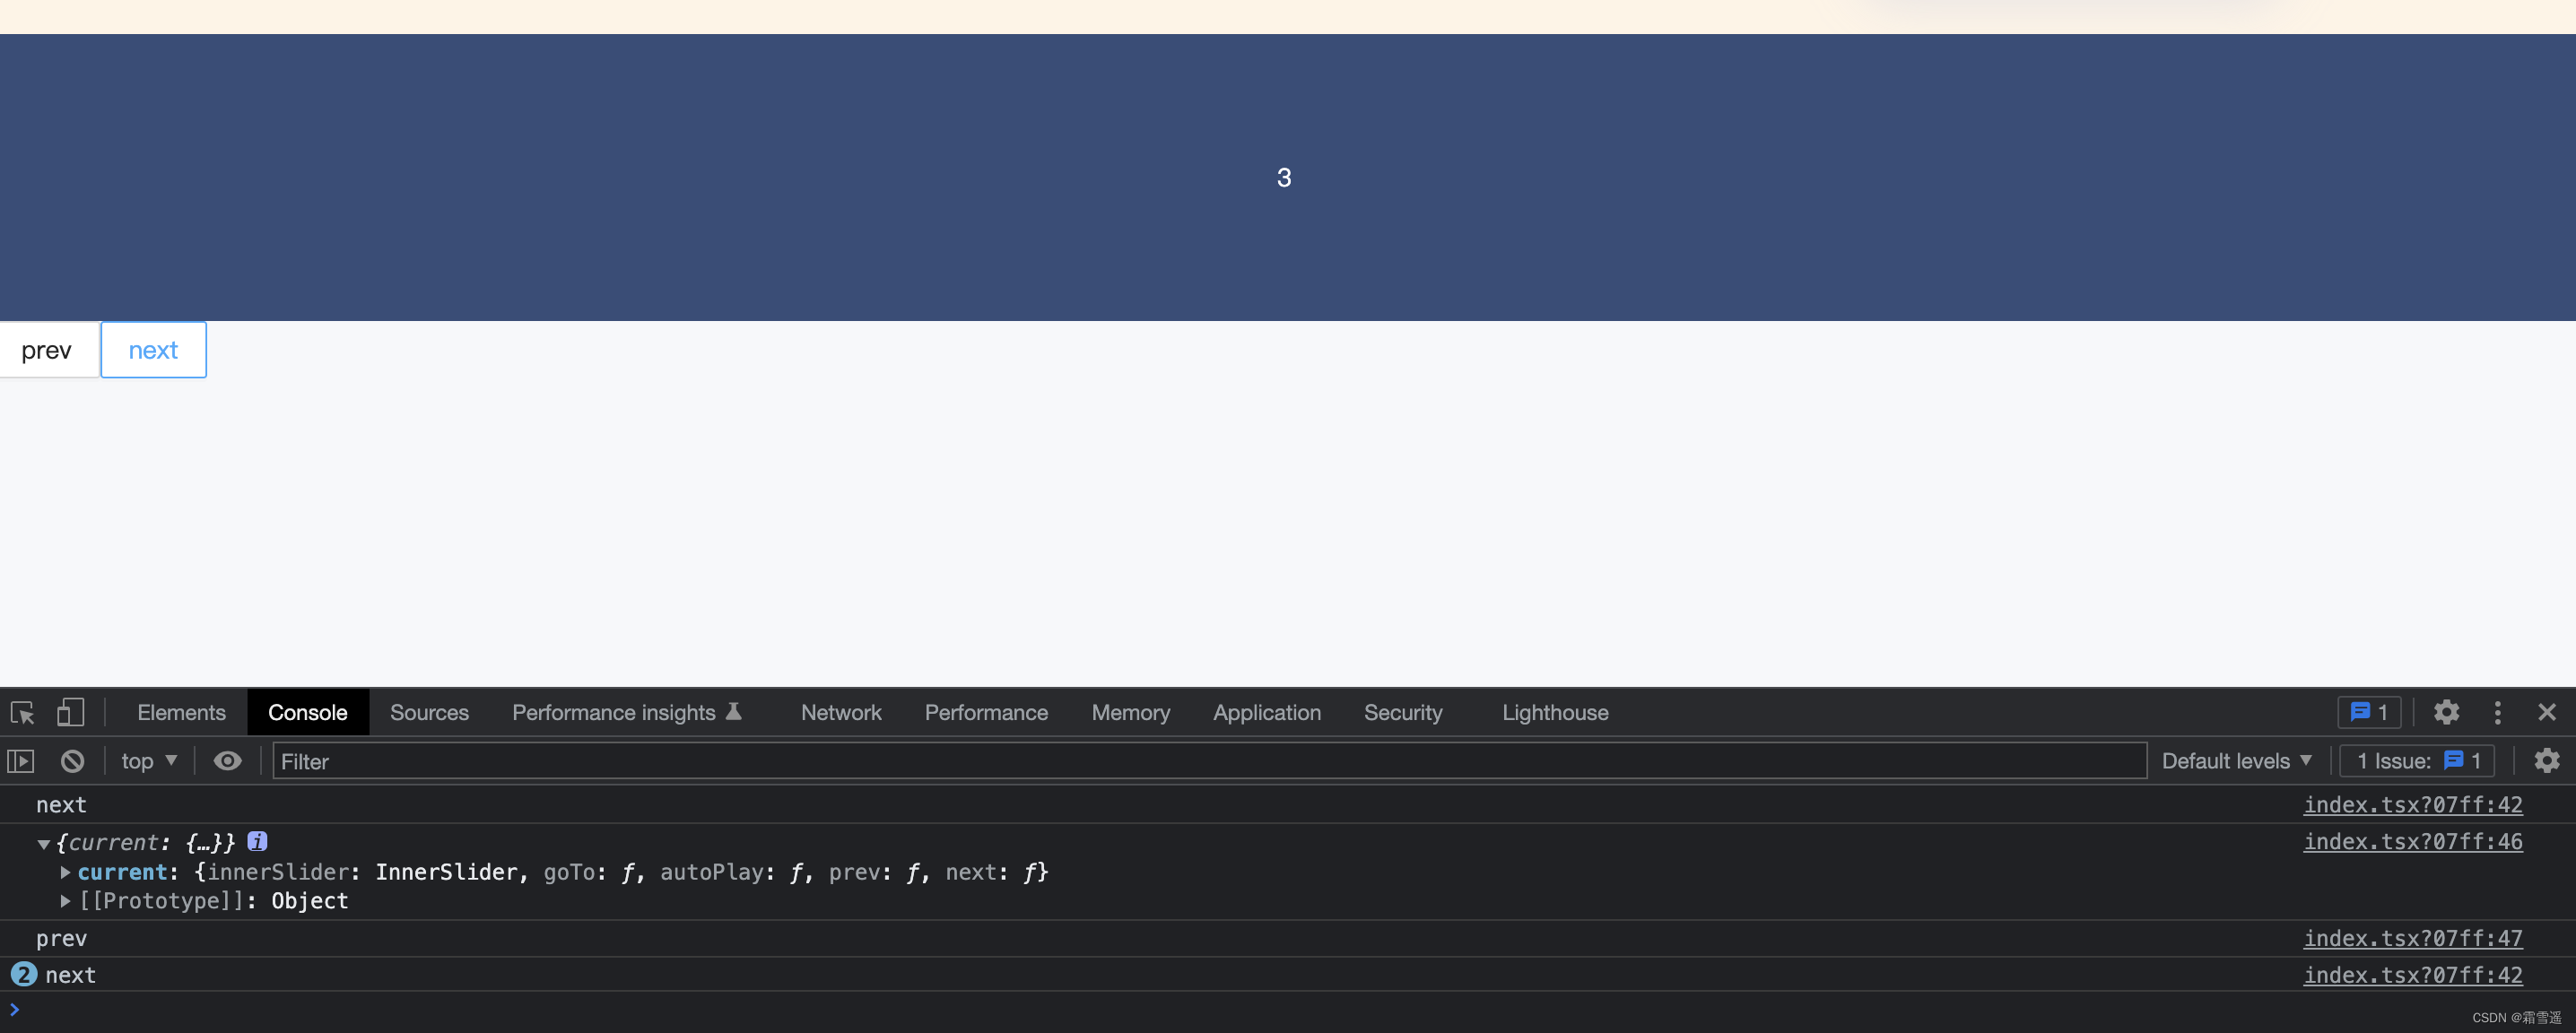The width and height of the screenshot is (2576, 1033).
Task: Click the Filter input field
Action: [x=1207, y=759]
